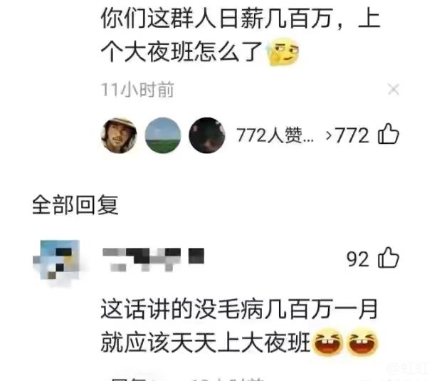Tap the 11小时前 timestamp

point(137,90)
